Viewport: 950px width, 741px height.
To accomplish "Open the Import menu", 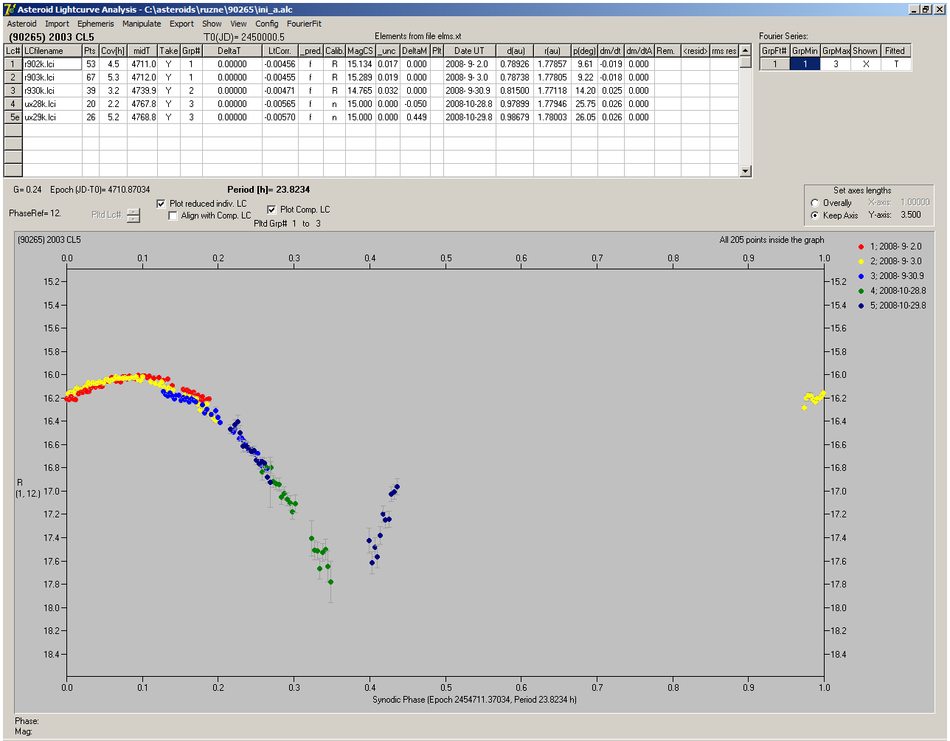I will coord(57,24).
